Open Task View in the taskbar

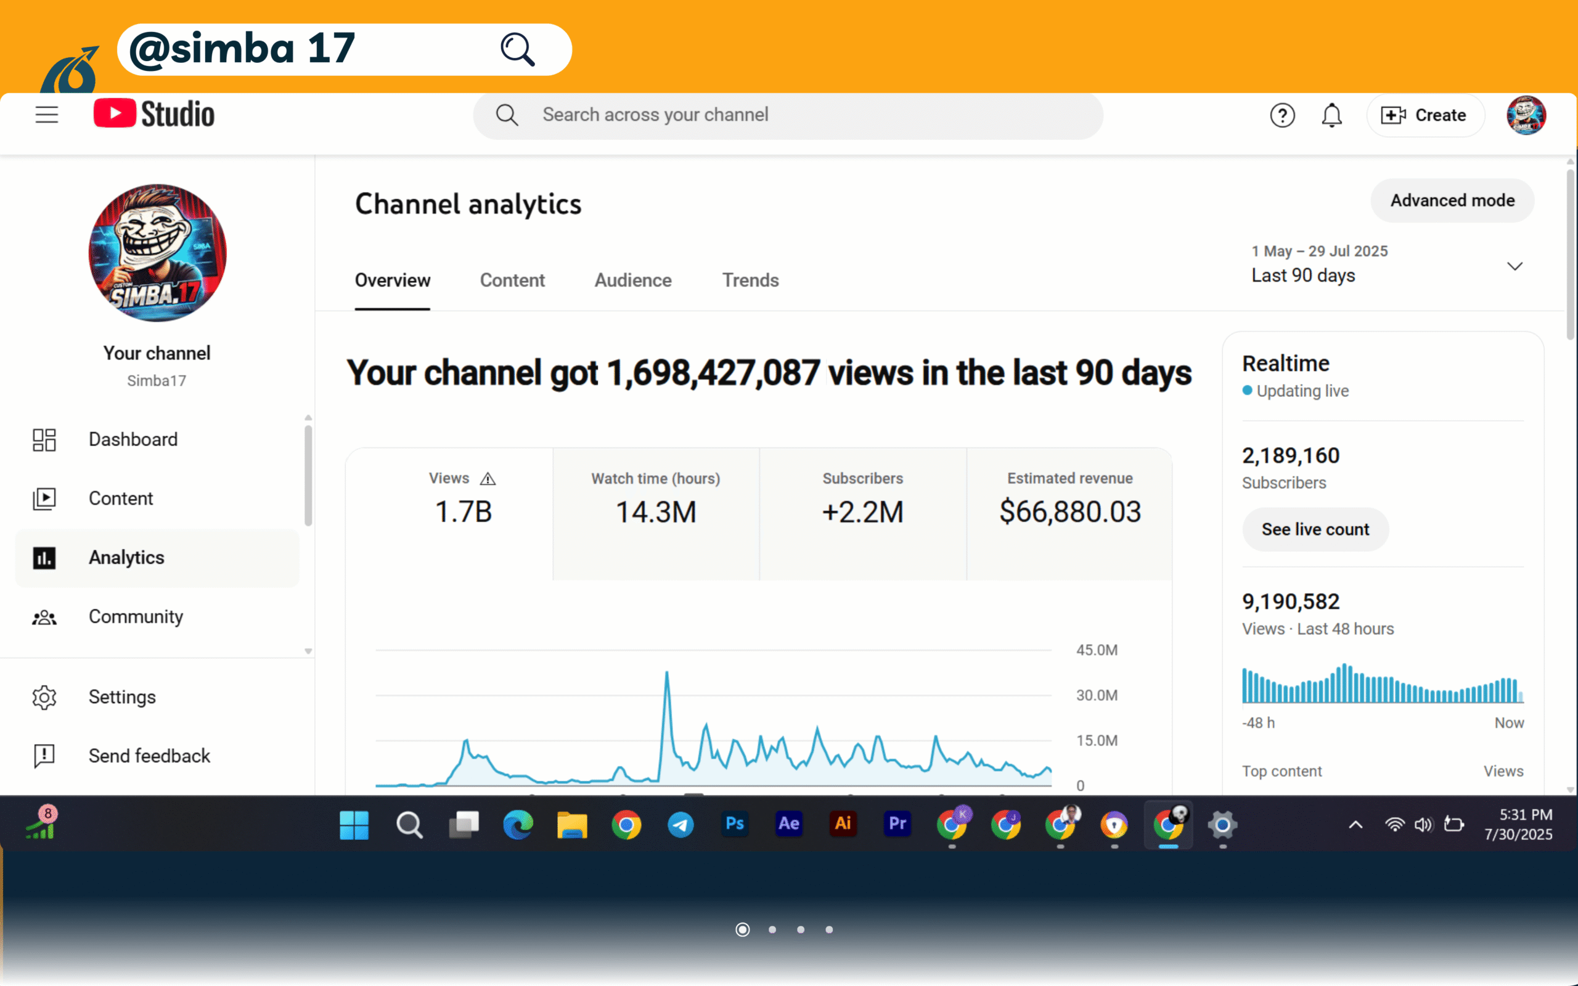pos(464,825)
